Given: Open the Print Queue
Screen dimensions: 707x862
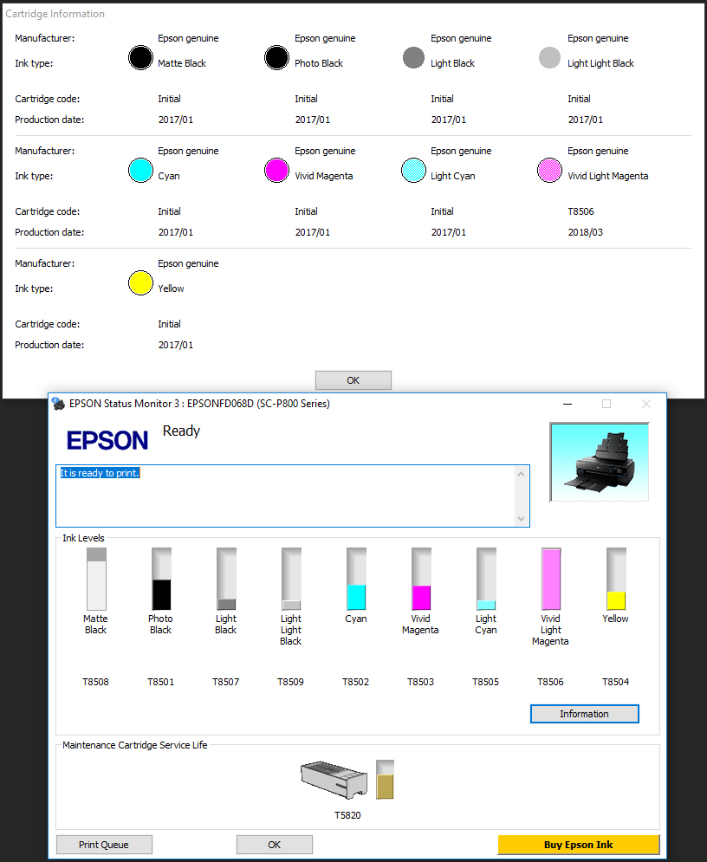Looking at the screenshot, I should tap(104, 845).
